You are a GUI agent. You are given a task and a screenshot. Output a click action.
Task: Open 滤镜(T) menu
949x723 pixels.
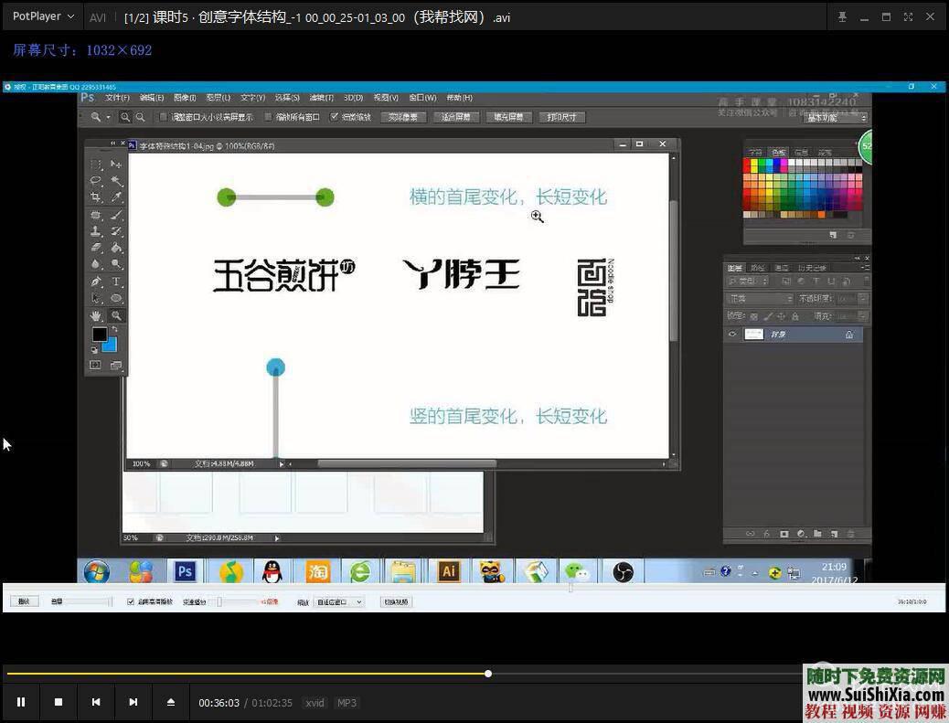[322, 98]
